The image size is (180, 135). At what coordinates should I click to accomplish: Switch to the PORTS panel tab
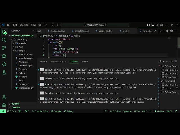[x=85, y=61]
